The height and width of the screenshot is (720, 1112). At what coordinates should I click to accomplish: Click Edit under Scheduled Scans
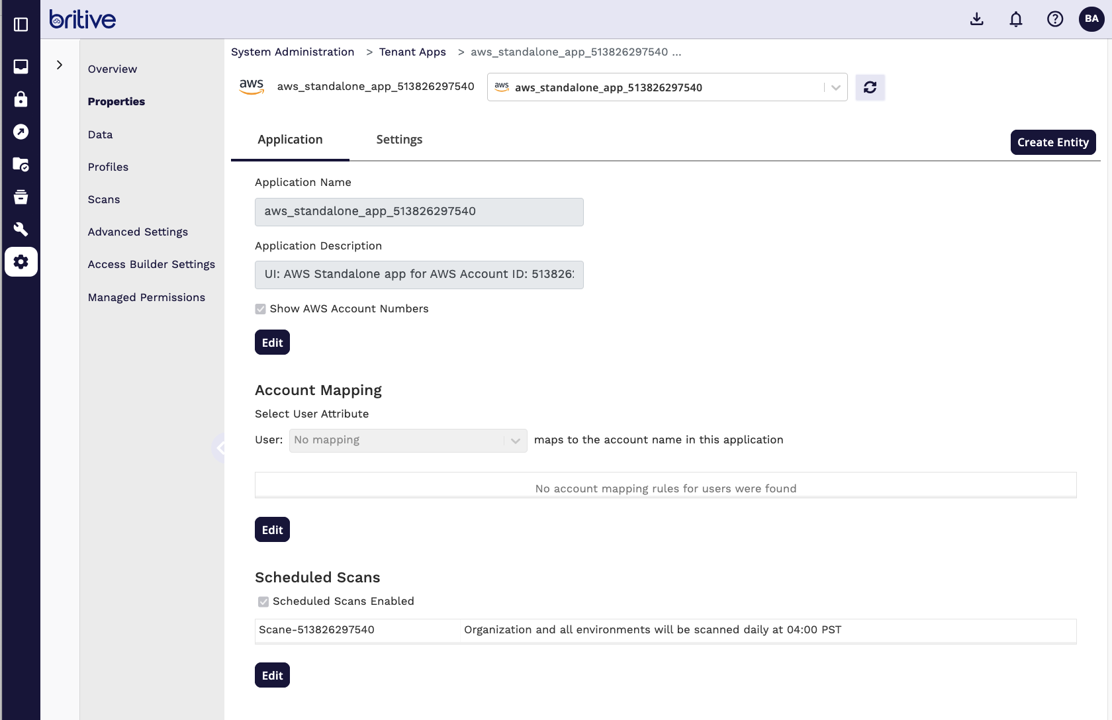(272, 676)
